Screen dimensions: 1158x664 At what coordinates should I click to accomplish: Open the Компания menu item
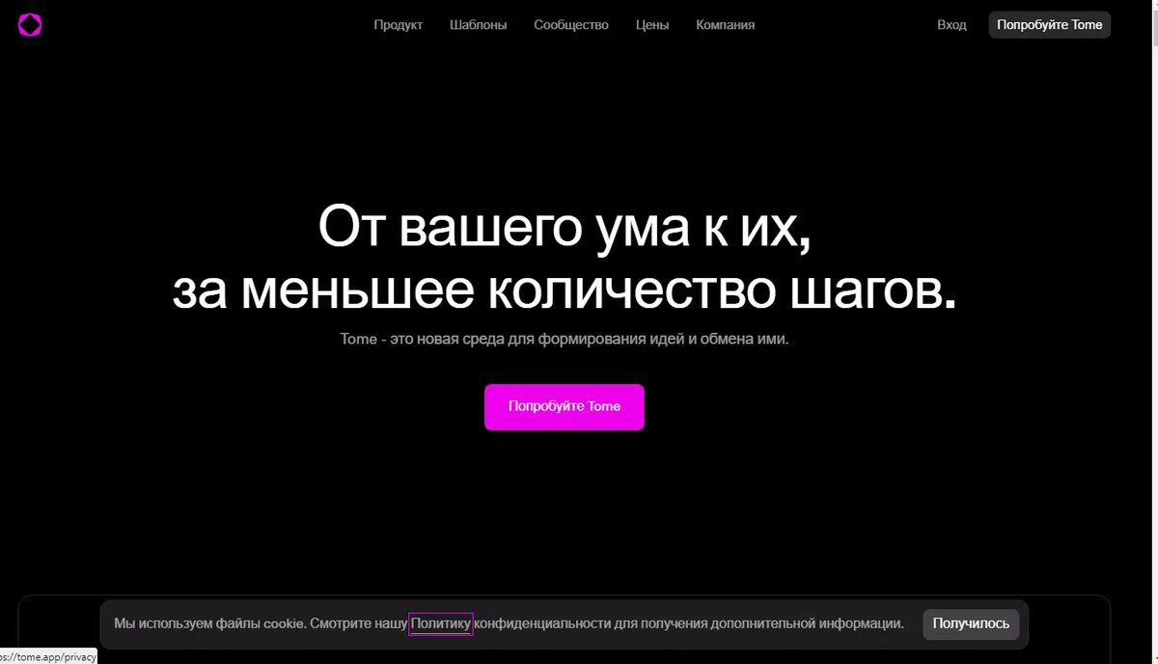coord(726,25)
